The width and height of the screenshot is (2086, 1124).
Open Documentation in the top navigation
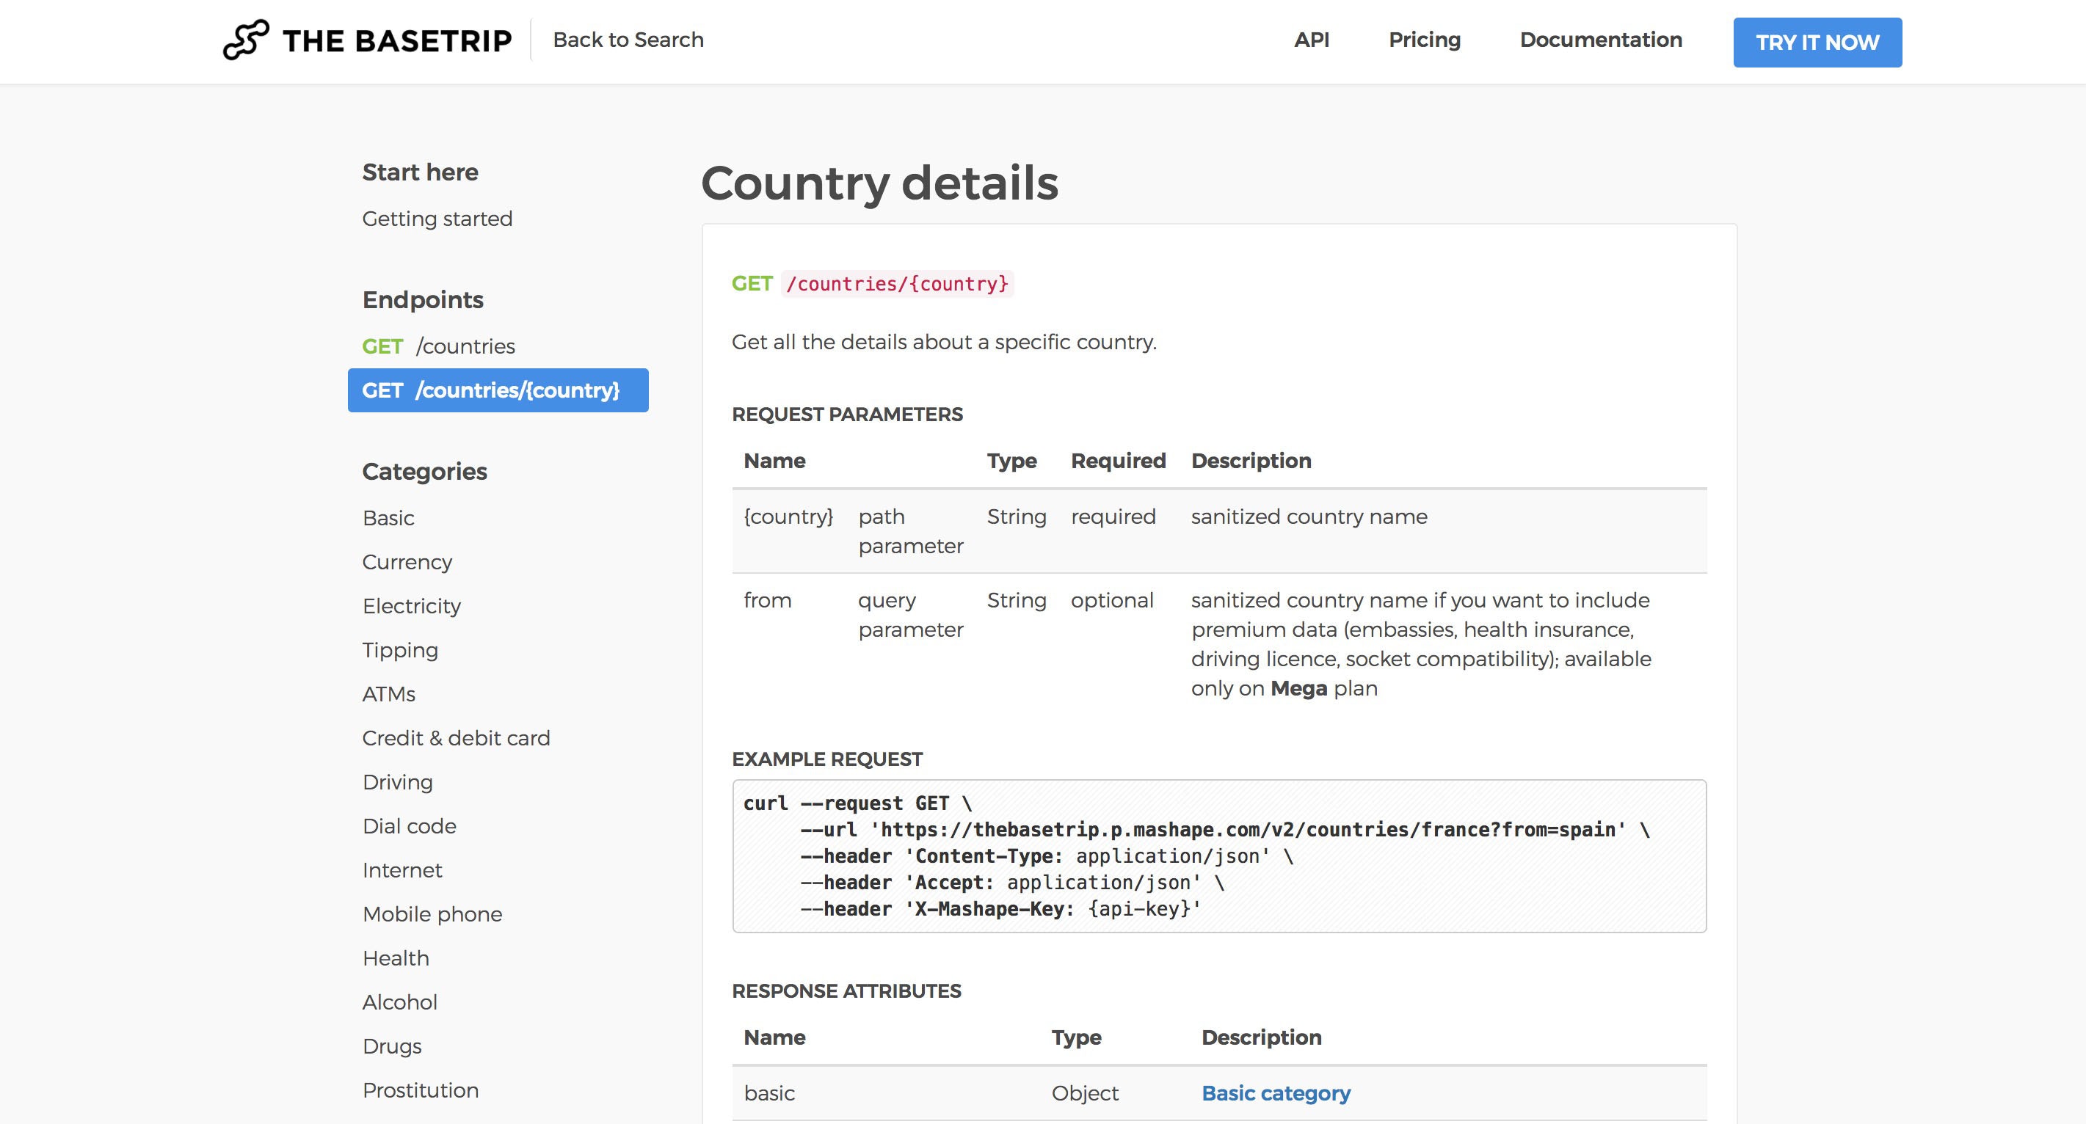point(1600,40)
